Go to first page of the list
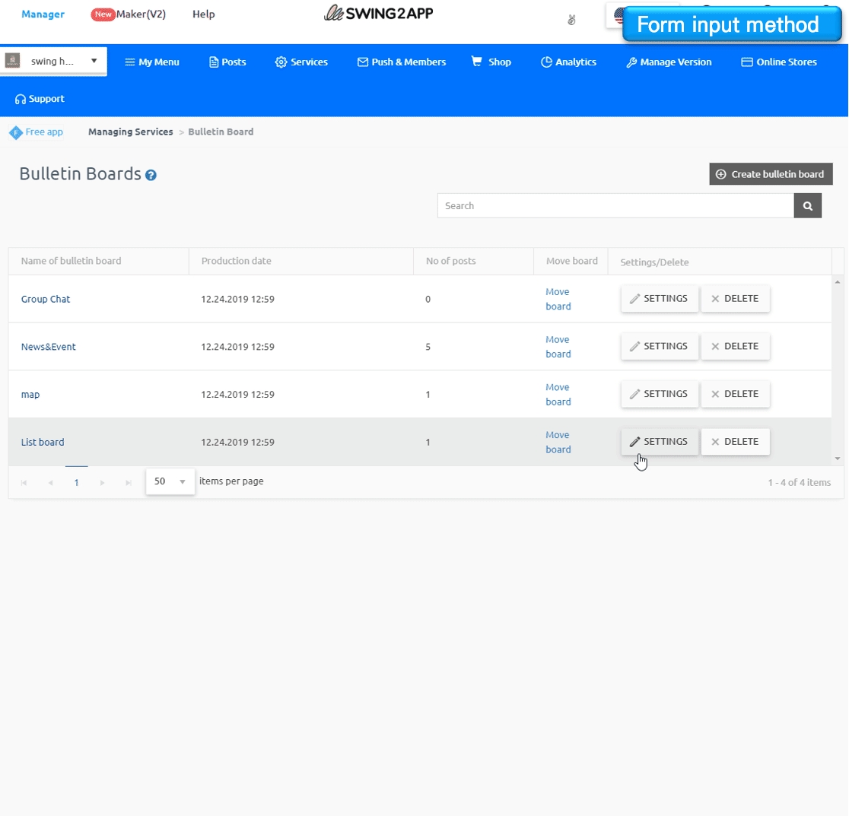This screenshot has width=849, height=816. (24, 483)
